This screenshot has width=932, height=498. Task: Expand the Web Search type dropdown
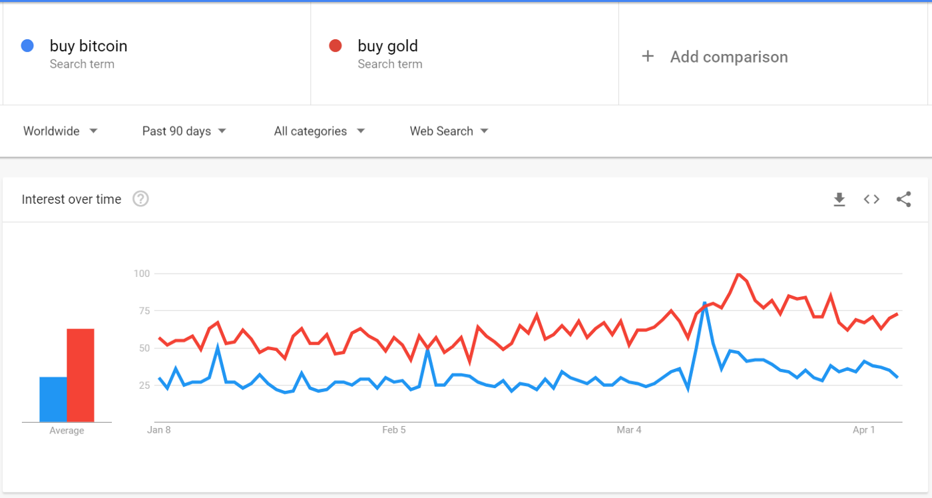pyautogui.click(x=449, y=131)
